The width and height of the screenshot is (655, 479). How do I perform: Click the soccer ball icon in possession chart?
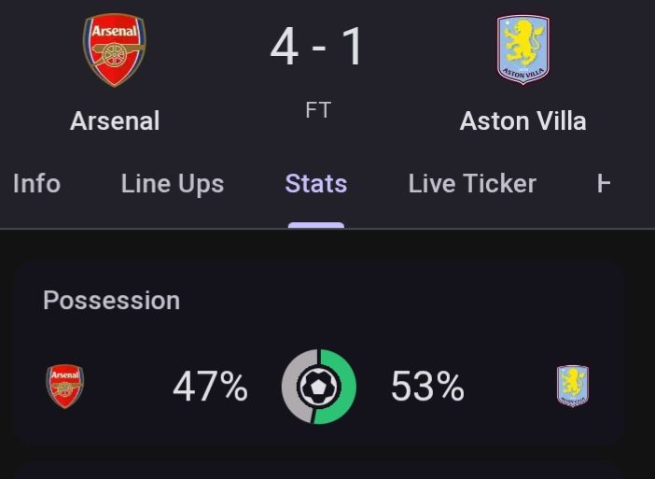click(319, 387)
